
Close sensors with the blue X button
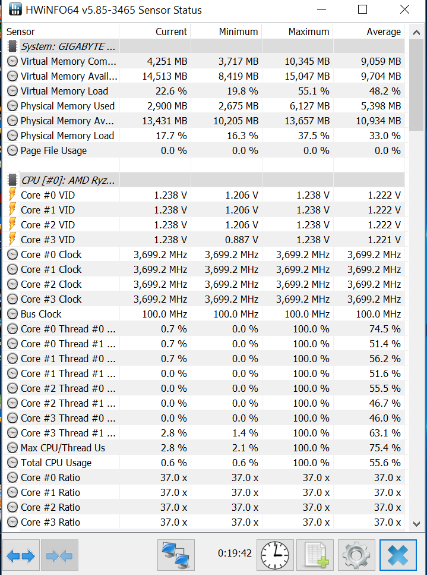398,556
